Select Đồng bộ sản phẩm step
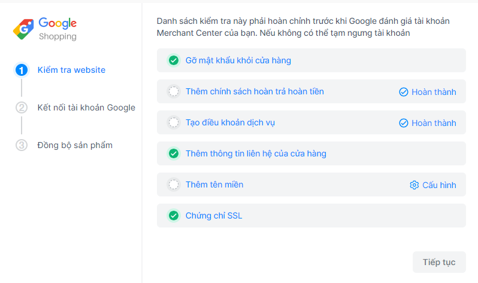The image size is (478, 283). click(75, 145)
